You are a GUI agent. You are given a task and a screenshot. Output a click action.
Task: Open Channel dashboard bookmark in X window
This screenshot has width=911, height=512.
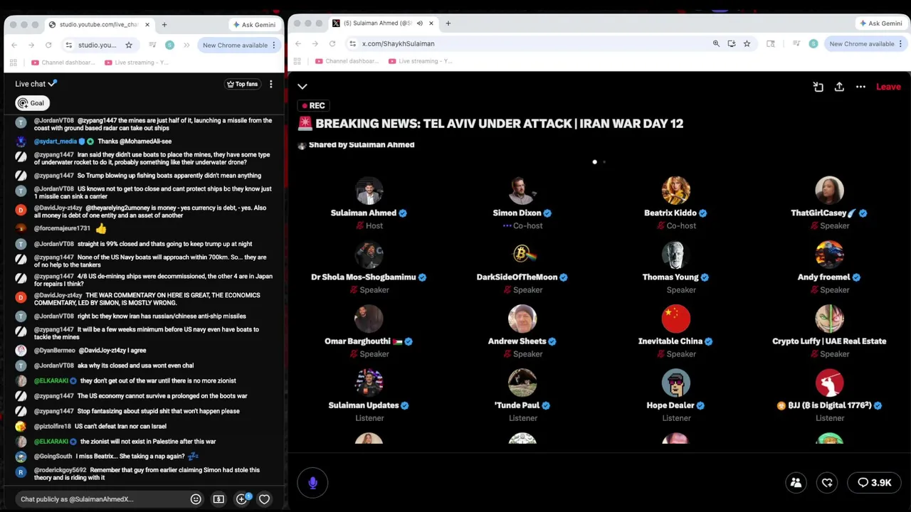[x=347, y=61]
